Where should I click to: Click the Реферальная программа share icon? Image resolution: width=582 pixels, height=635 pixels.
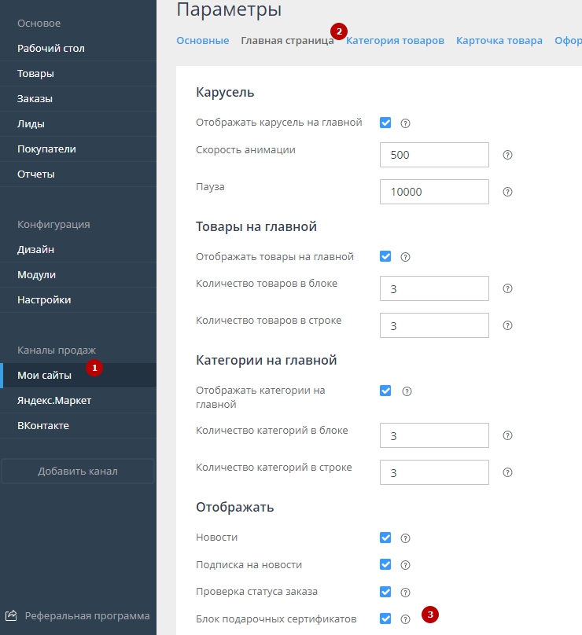tap(11, 615)
